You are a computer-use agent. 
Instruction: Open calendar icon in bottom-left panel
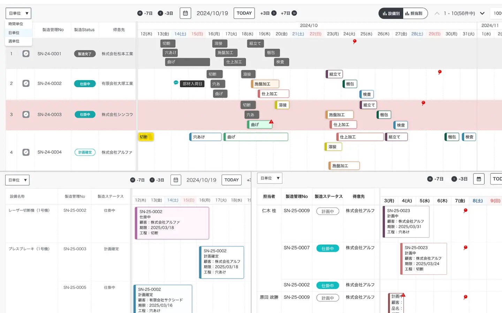click(176, 180)
